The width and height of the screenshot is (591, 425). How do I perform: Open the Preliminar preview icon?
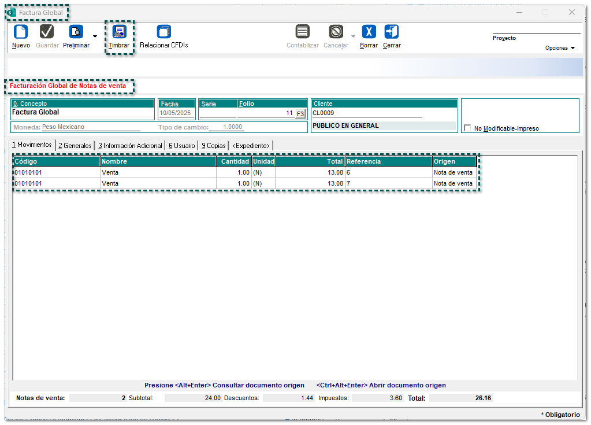tap(76, 32)
